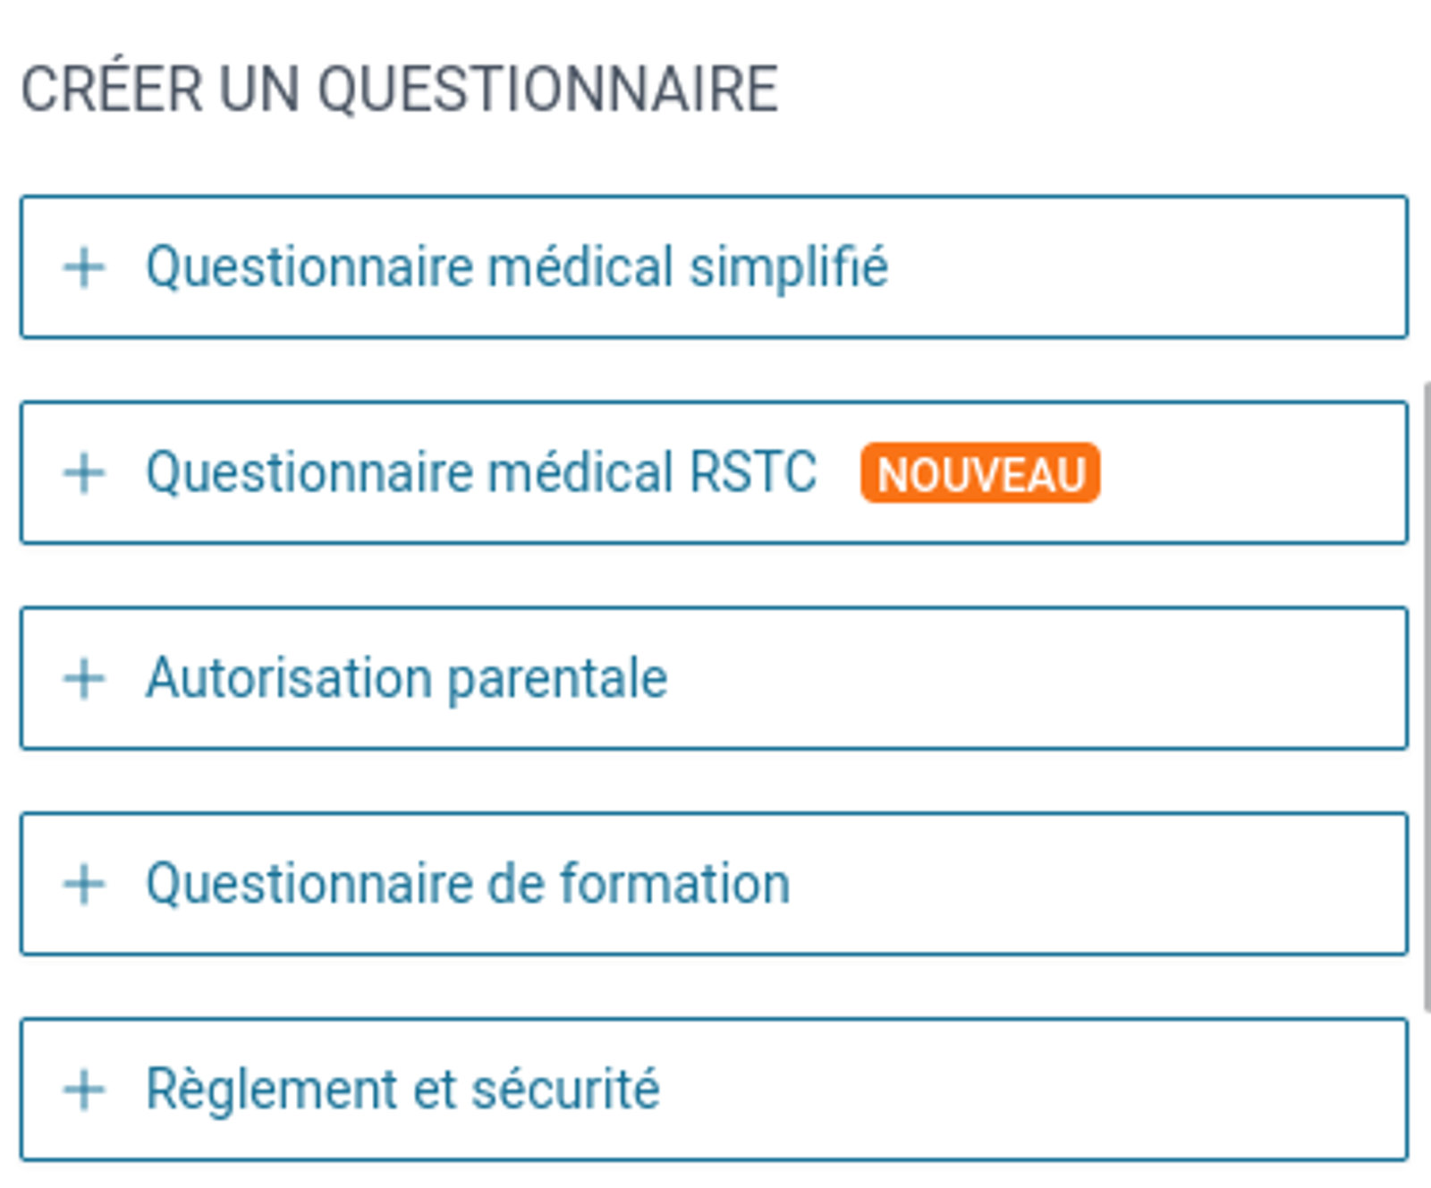Select the Questionnaire de formation label
This screenshot has width=1431, height=1188.
click(x=469, y=884)
